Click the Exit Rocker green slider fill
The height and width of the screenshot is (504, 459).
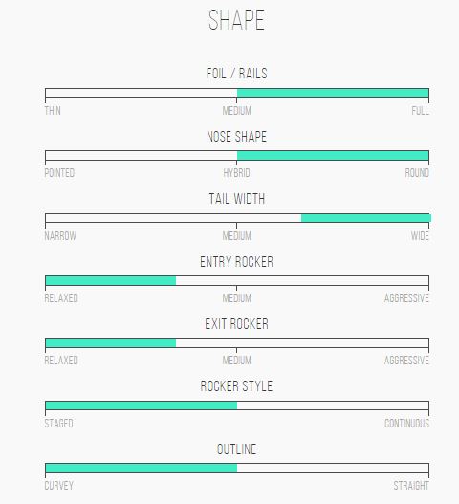111,343
